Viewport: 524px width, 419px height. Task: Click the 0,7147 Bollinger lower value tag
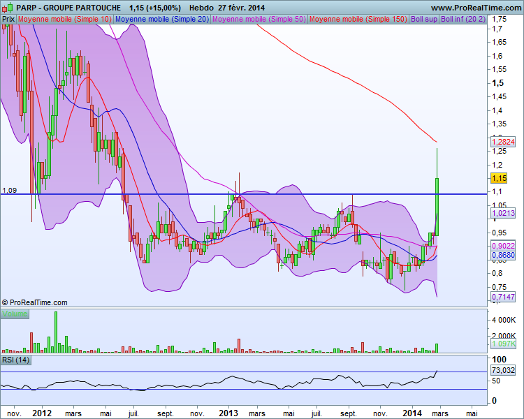(503, 296)
